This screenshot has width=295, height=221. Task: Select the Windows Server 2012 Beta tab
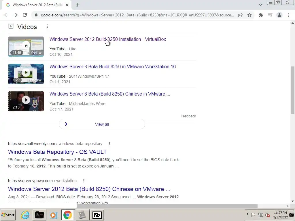(37, 5)
